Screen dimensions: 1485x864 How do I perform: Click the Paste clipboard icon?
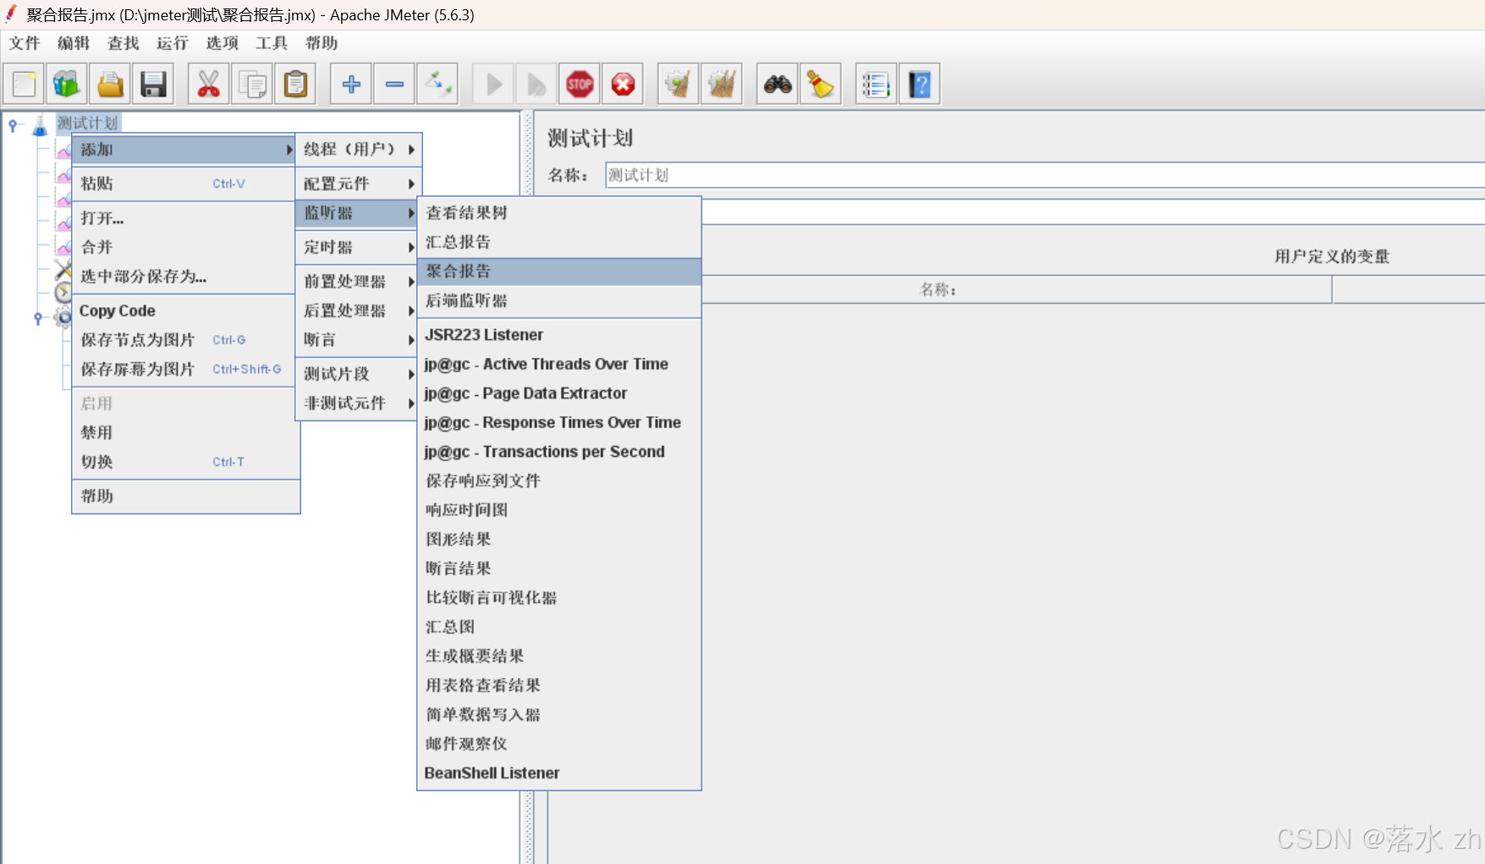coord(295,84)
